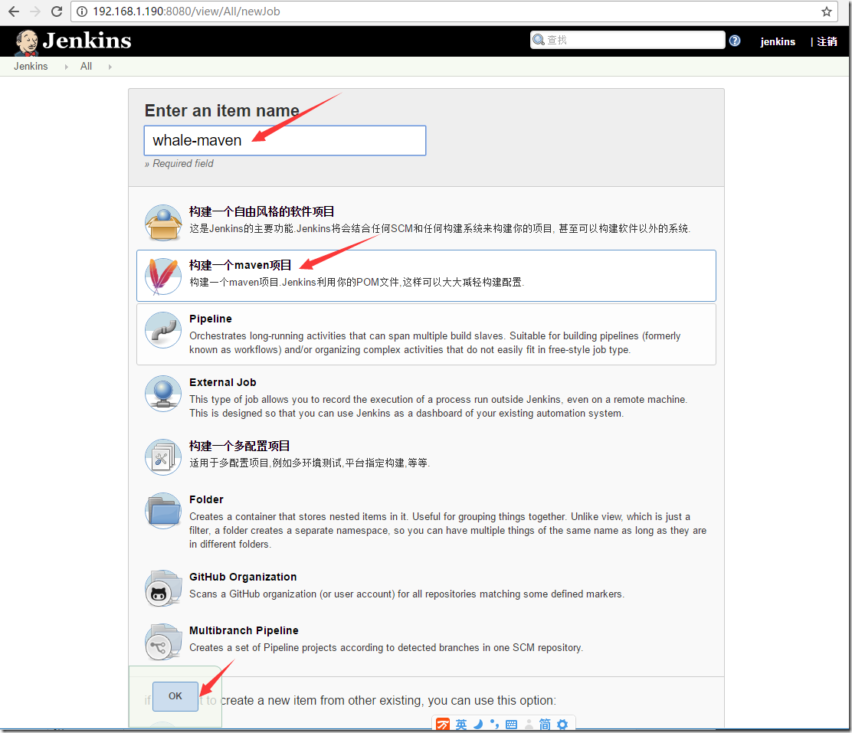Open IME settings gear icon
Image resolution: width=852 pixels, height=733 pixels.
(562, 725)
